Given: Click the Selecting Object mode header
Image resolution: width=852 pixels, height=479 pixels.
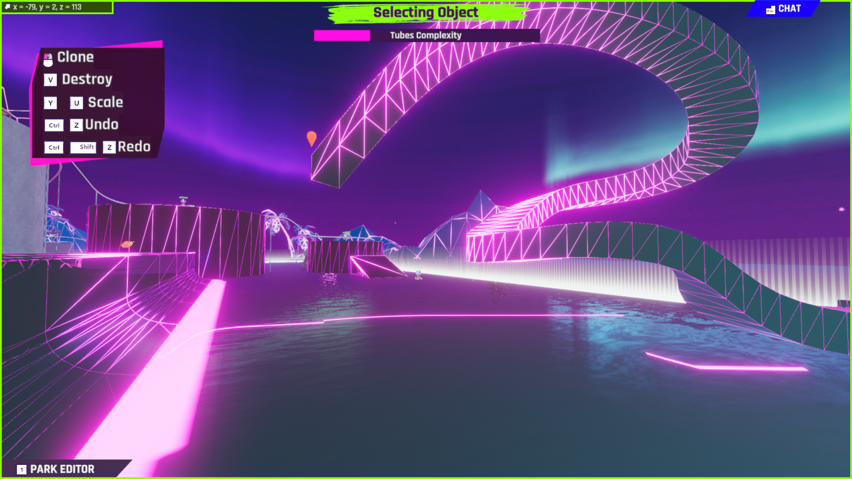Looking at the screenshot, I should pos(425,12).
